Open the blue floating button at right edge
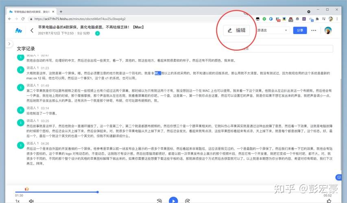 pos(338,177)
